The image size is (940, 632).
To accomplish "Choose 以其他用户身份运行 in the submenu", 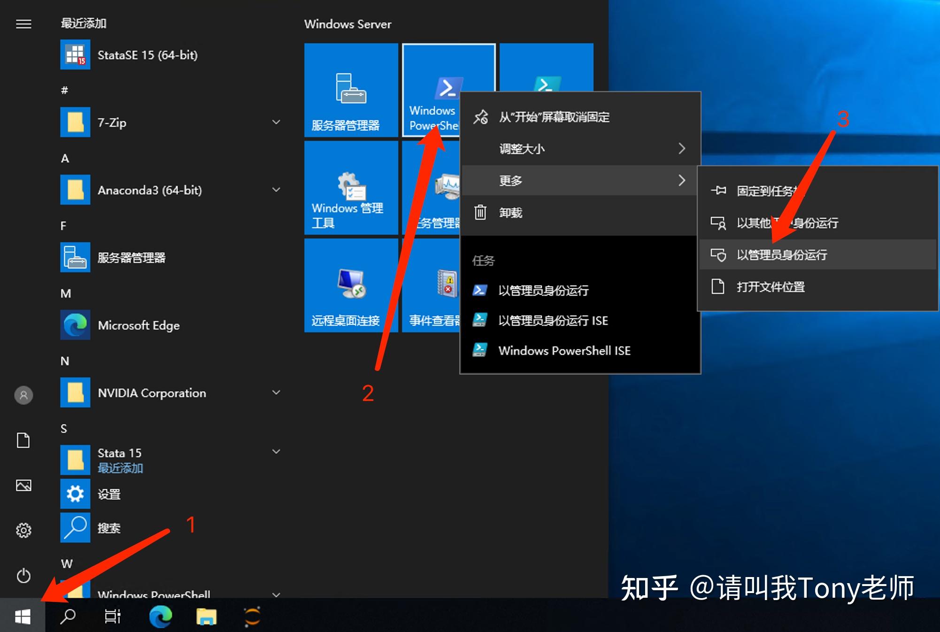I will coord(818,223).
